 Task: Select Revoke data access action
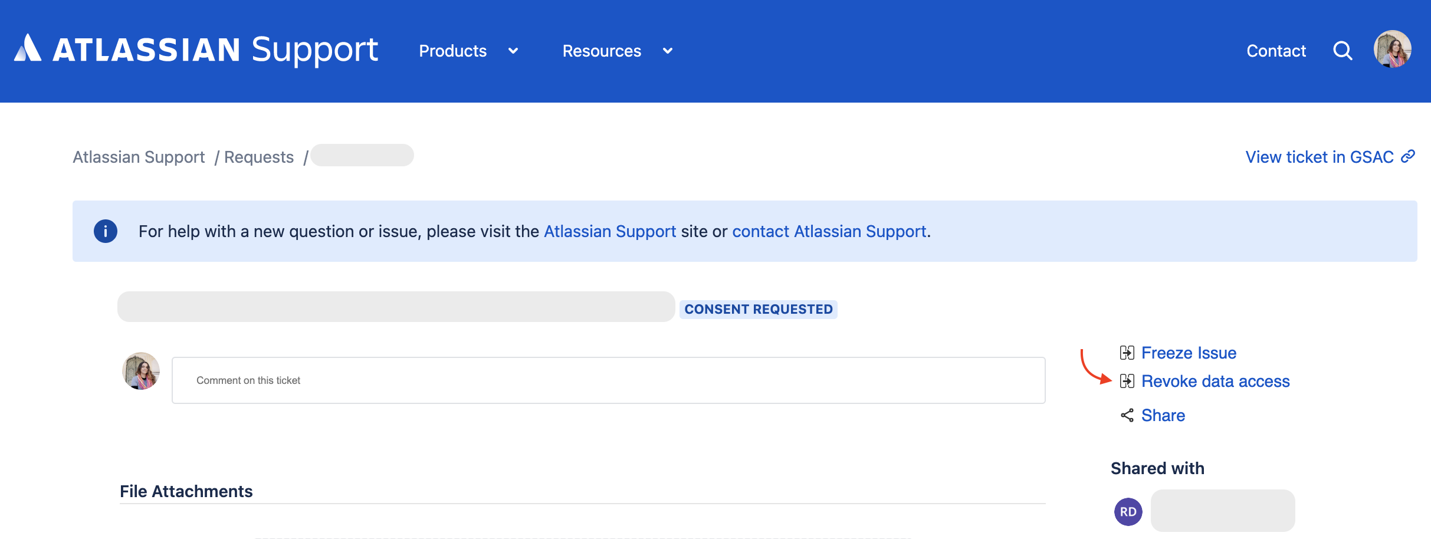[x=1215, y=381]
